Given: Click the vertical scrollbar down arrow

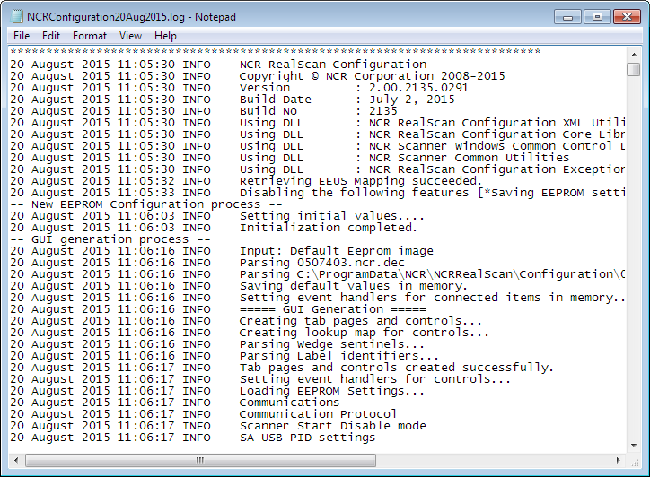Looking at the screenshot, I should [x=634, y=446].
